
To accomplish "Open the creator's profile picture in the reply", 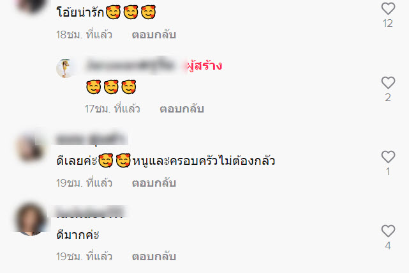I will point(64,68).
